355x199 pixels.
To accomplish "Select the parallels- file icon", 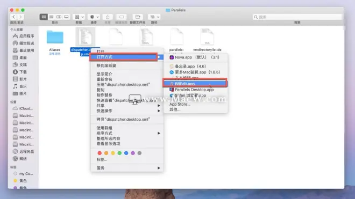I will (176, 37).
